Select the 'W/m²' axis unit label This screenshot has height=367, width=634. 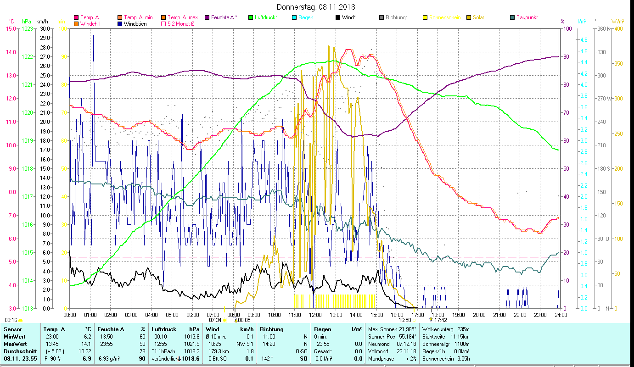617,22
